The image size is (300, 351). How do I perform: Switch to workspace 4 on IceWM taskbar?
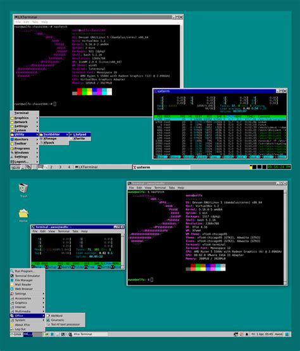point(69,167)
